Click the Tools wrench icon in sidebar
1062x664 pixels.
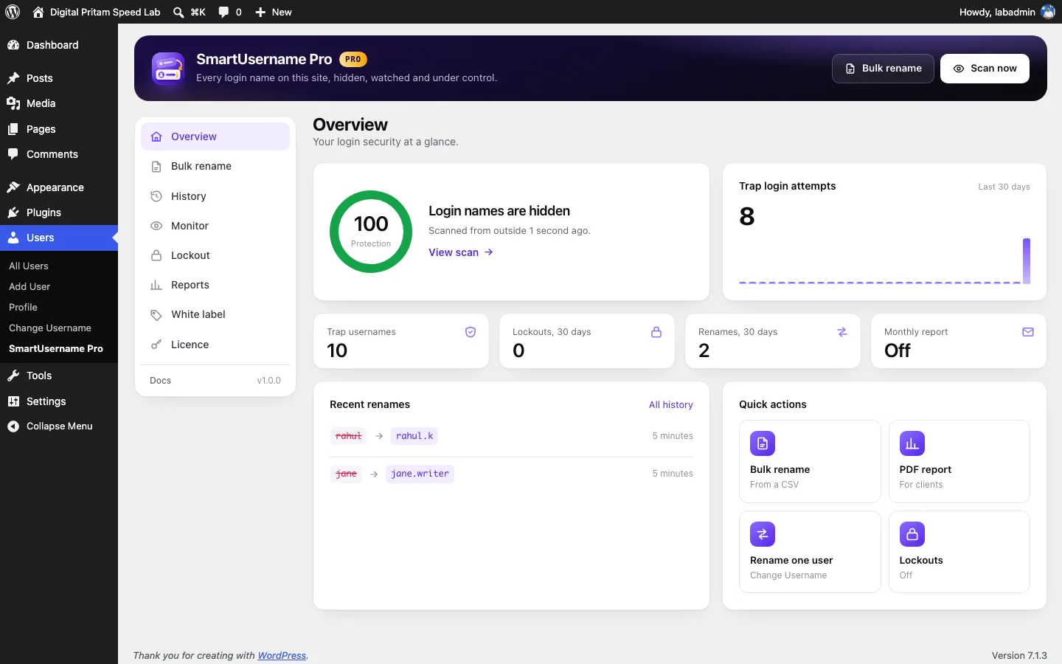[13, 376]
